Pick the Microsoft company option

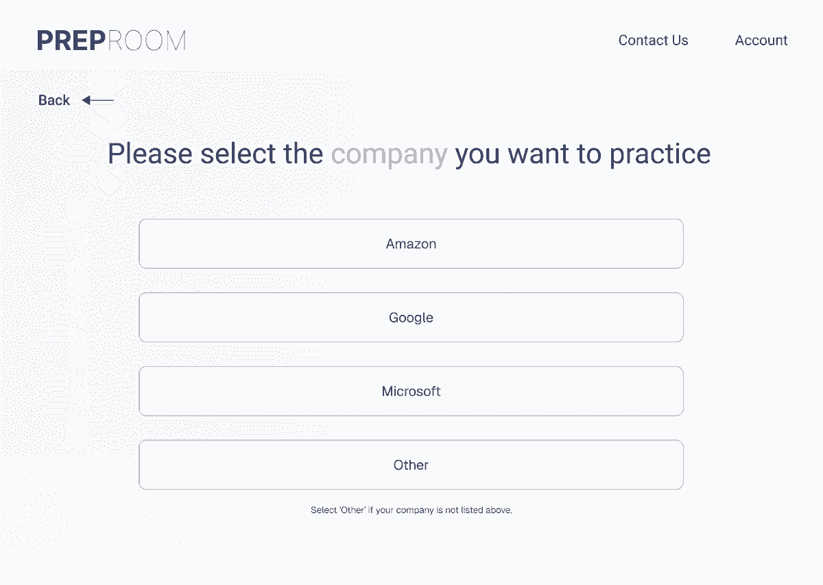411,391
